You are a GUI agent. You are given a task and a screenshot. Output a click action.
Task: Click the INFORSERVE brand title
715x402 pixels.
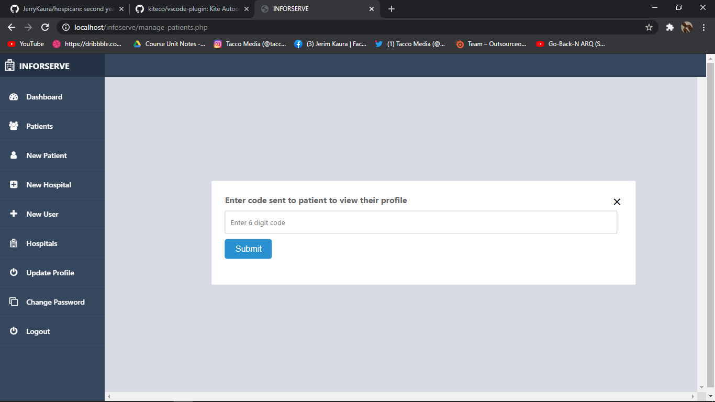click(44, 66)
